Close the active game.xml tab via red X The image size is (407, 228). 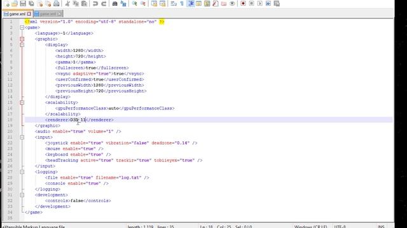(x=29, y=14)
